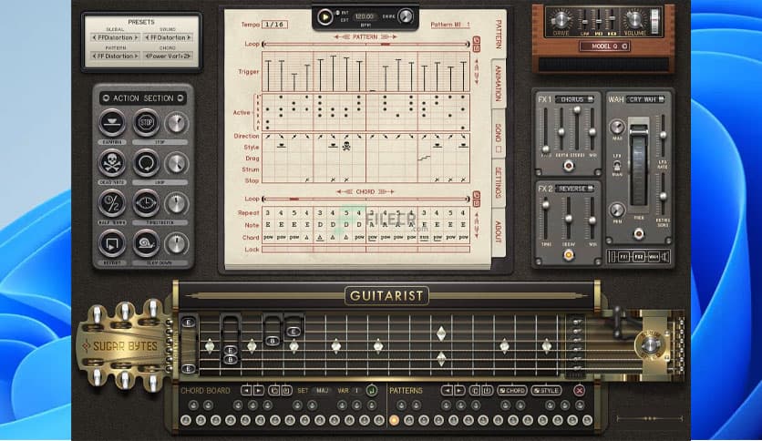762x441 pixels.
Task: Go to next pattern in Patterns section
Action: [459, 391]
